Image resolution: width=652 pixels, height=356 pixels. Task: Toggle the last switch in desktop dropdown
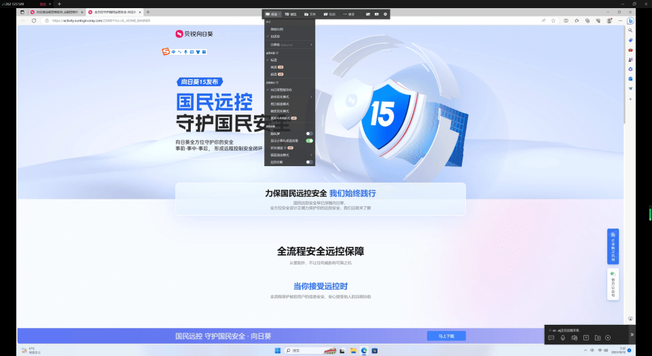(x=310, y=162)
